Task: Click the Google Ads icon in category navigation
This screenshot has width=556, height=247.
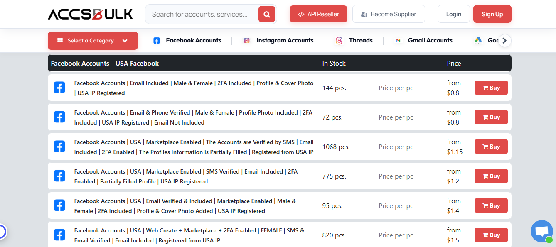Action: point(478,40)
